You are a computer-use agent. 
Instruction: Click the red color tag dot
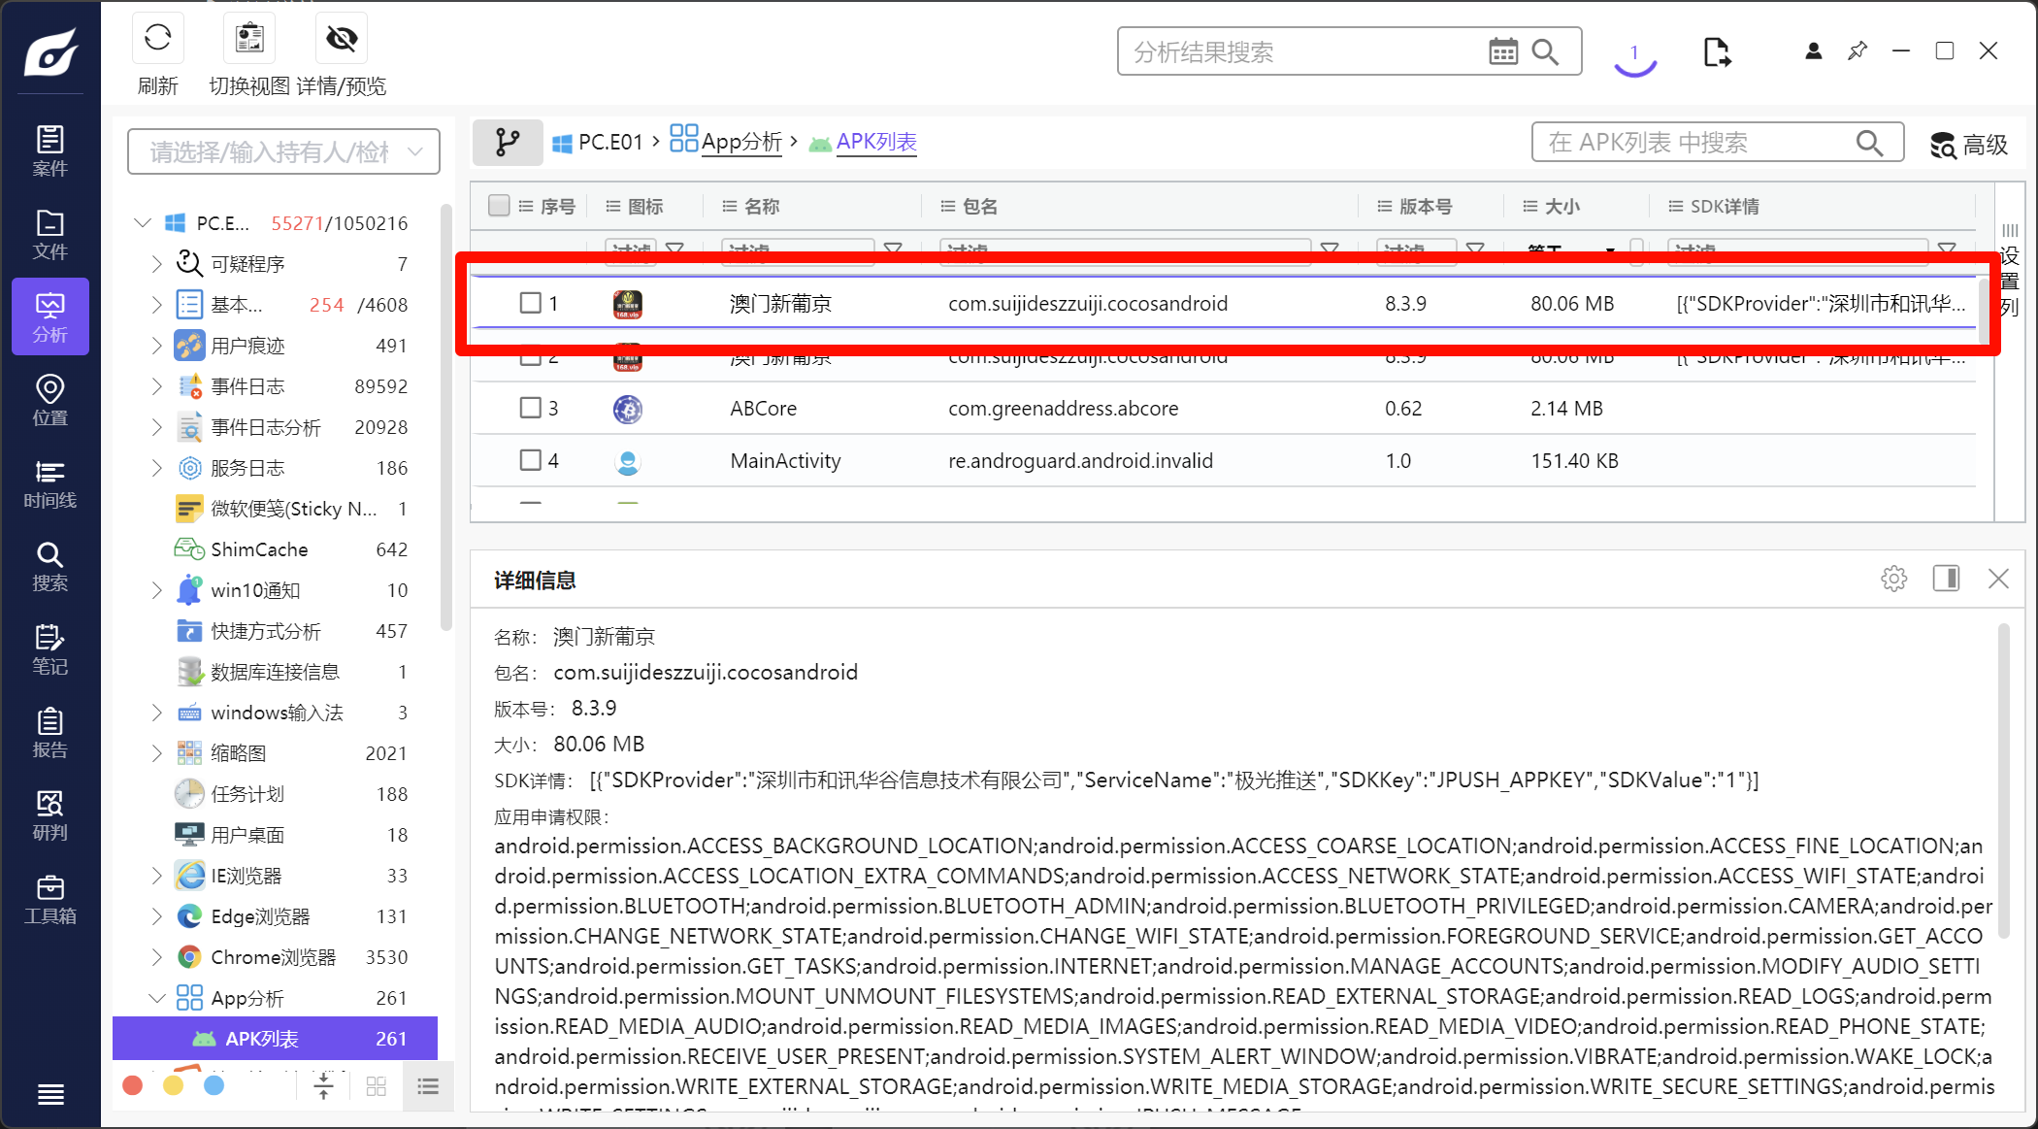pyautogui.click(x=133, y=1085)
